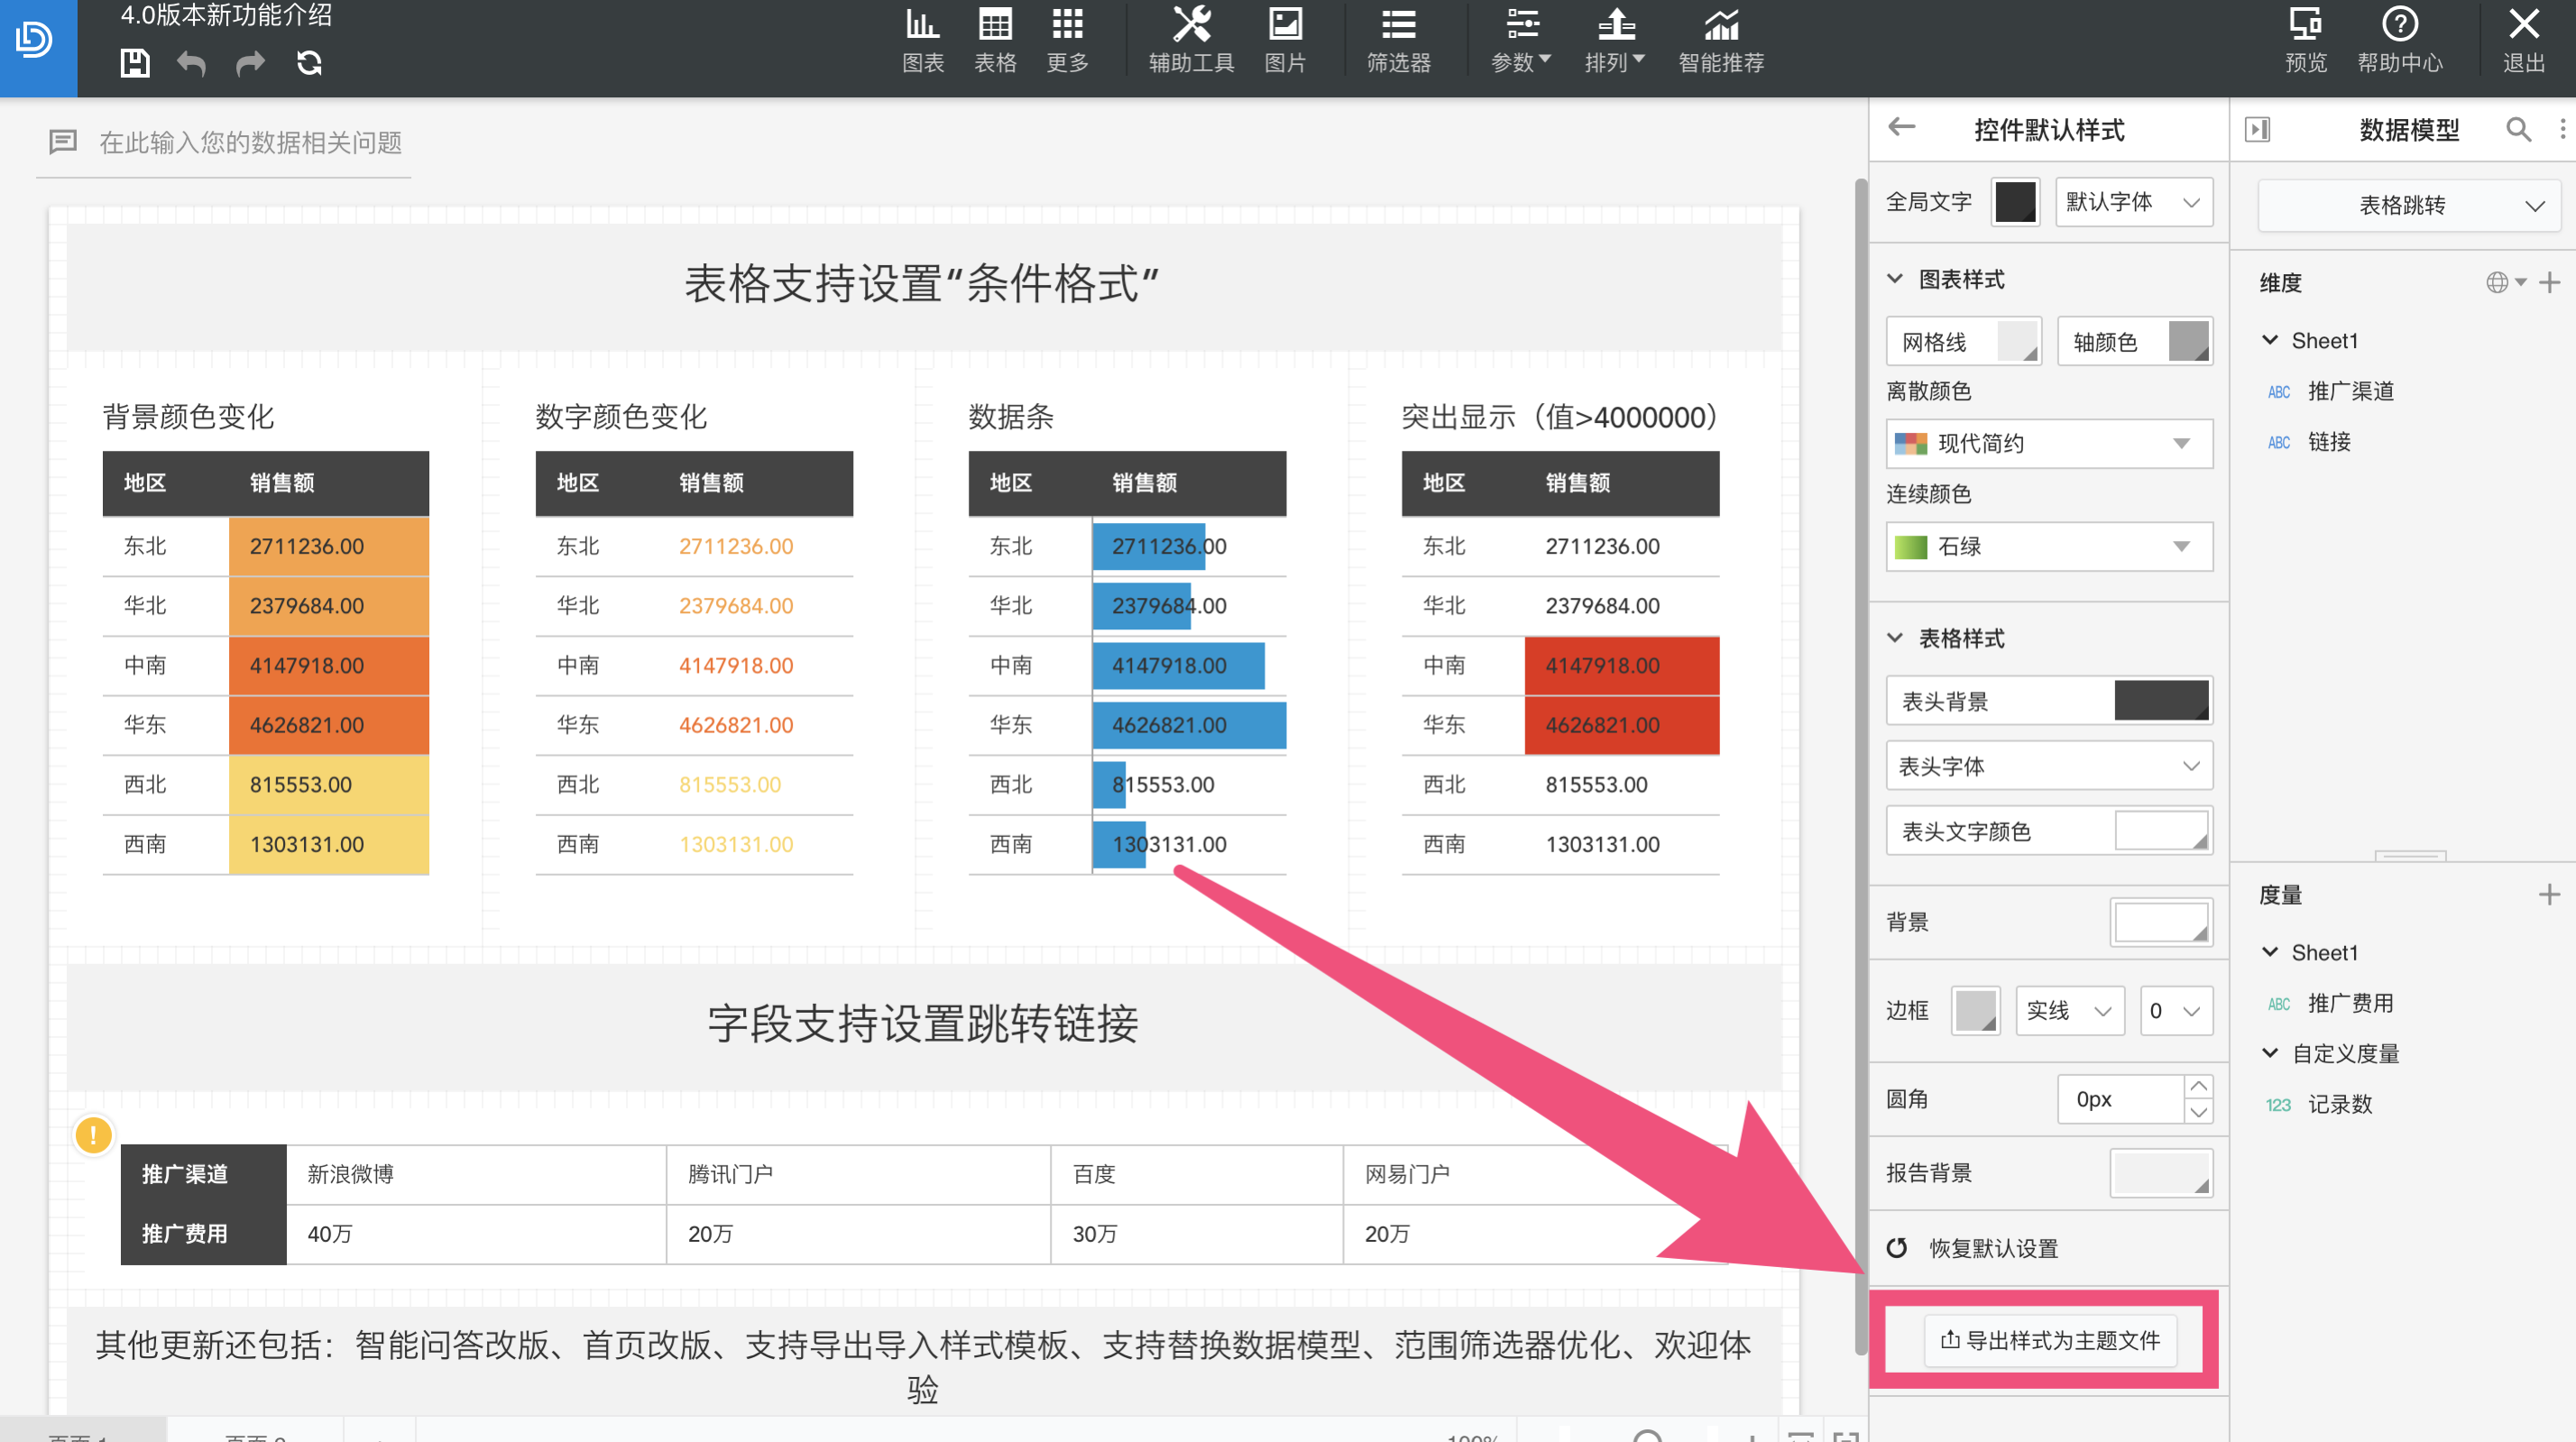
Task: Change the 报告背景 color swatch
Action: pos(2160,1173)
